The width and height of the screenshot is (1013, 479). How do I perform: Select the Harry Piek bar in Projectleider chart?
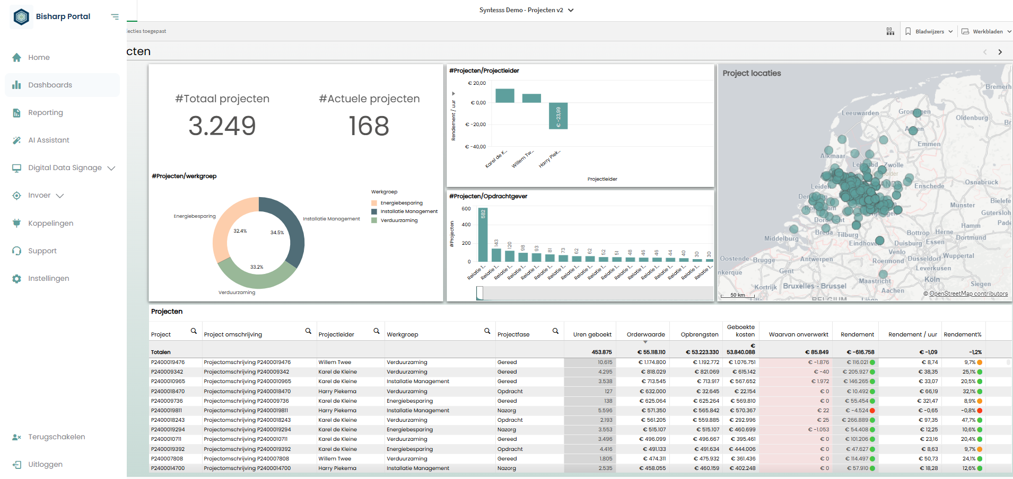(558, 116)
